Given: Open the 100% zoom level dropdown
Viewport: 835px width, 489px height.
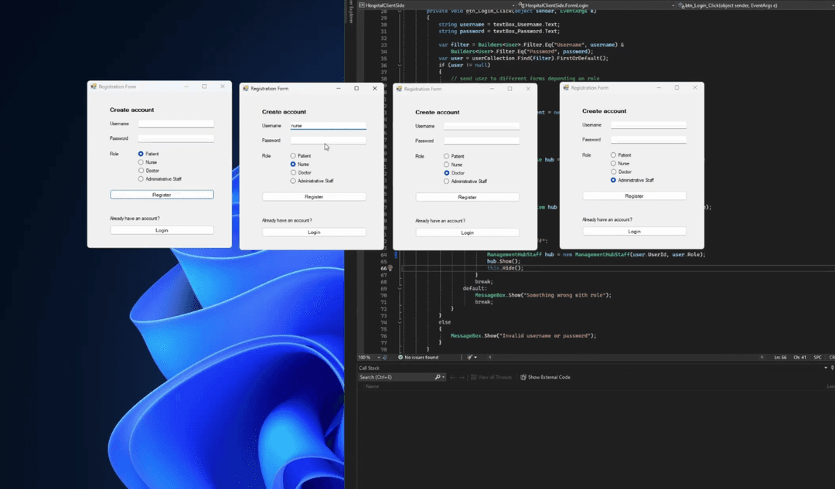Looking at the screenshot, I should (x=377, y=357).
